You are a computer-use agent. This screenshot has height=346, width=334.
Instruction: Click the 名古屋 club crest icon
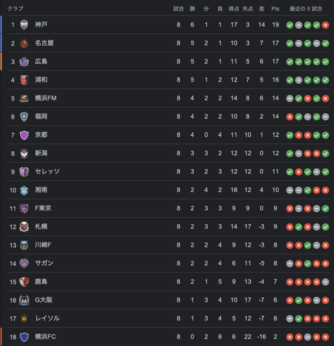[24, 43]
